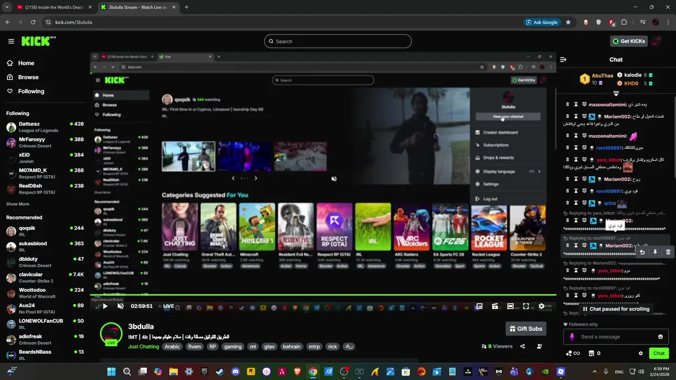This screenshot has height=380, width=676.
Task: Click the channel points bubbles icon
Action: [569, 353]
